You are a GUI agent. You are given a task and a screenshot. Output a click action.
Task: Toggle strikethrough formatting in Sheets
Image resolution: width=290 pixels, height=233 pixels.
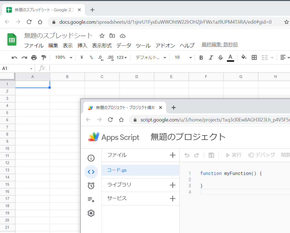pyautogui.click(x=220, y=58)
